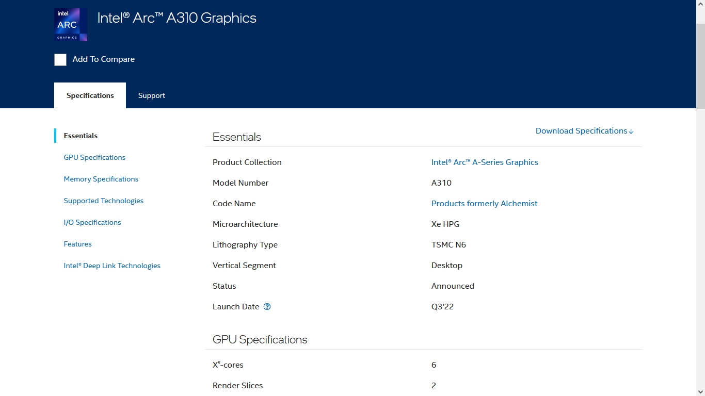The image size is (705, 396).
Task: Click the Render Slices value 2
Action: coord(434,385)
